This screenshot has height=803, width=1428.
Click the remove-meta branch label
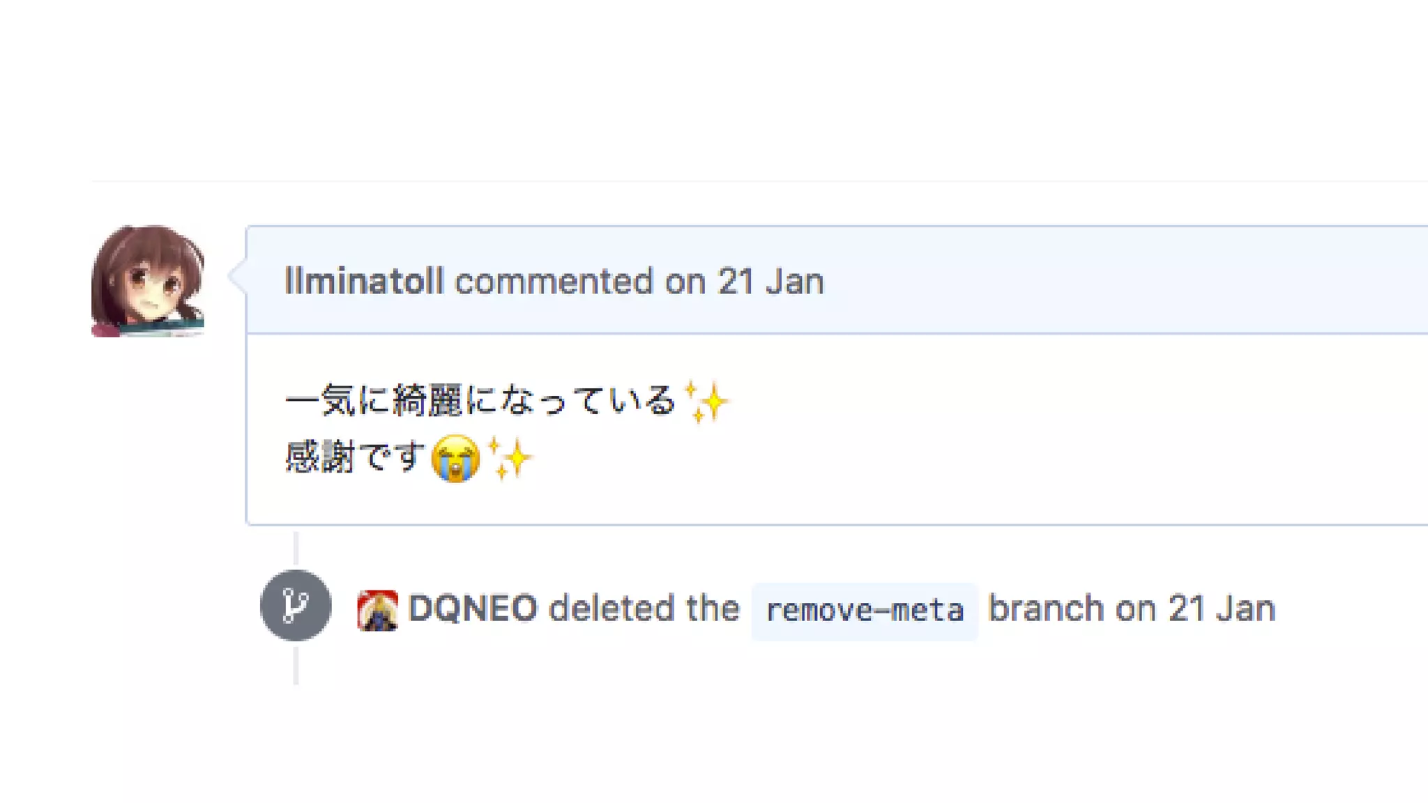click(x=865, y=611)
